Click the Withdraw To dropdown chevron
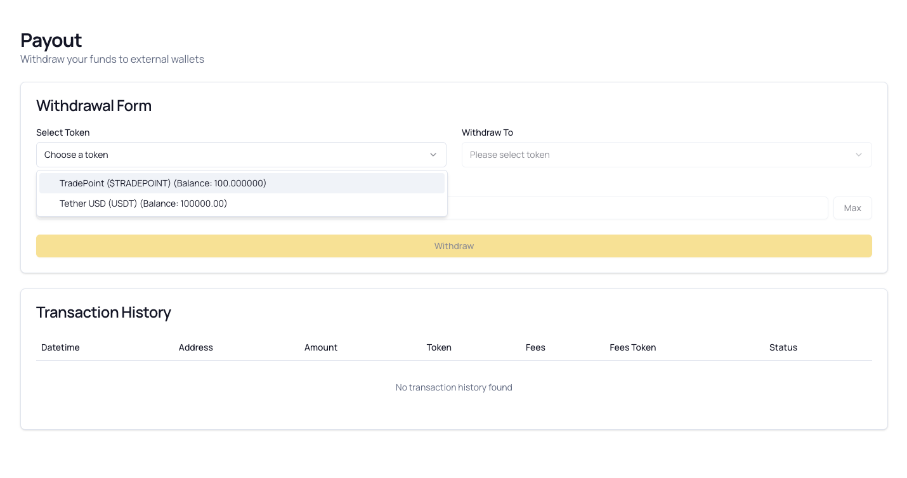 pyautogui.click(x=859, y=154)
